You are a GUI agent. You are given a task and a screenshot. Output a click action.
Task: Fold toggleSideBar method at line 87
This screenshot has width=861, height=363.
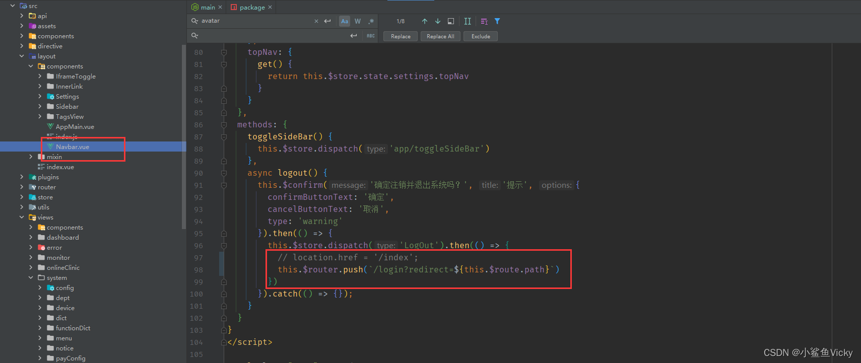tap(224, 136)
